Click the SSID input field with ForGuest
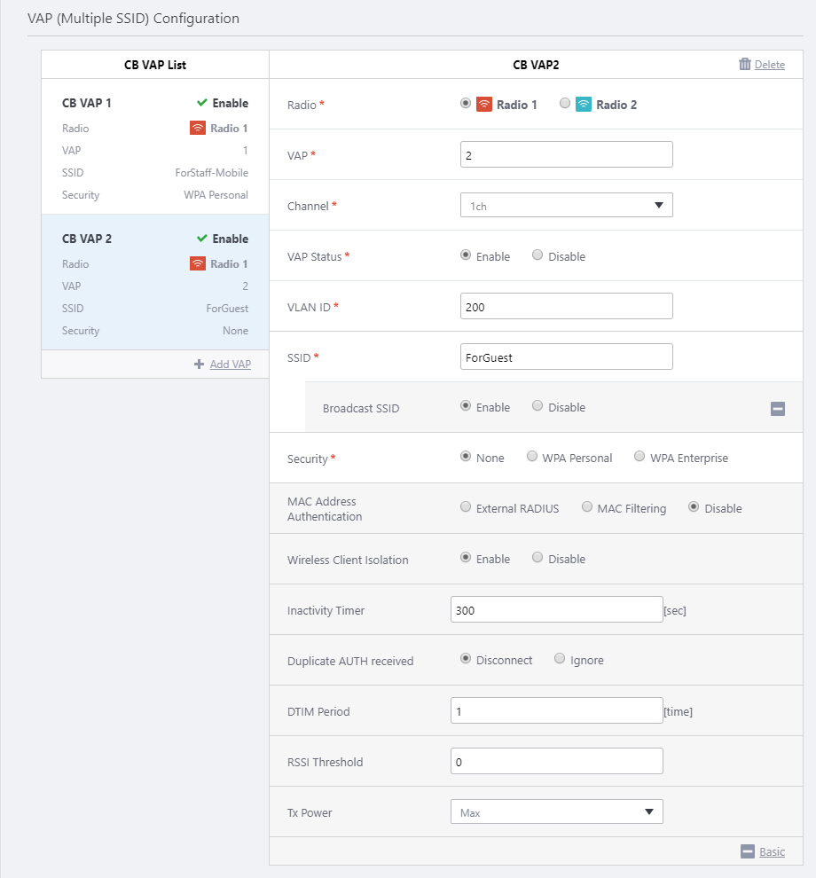The width and height of the screenshot is (816, 878). point(566,357)
